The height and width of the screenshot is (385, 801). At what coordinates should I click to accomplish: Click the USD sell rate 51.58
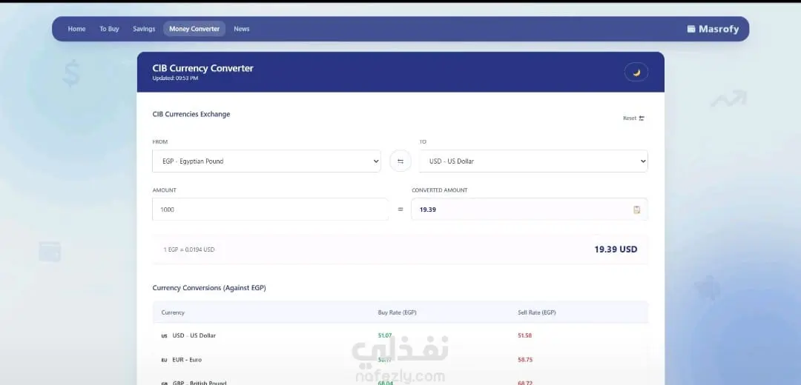tap(524, 335)
